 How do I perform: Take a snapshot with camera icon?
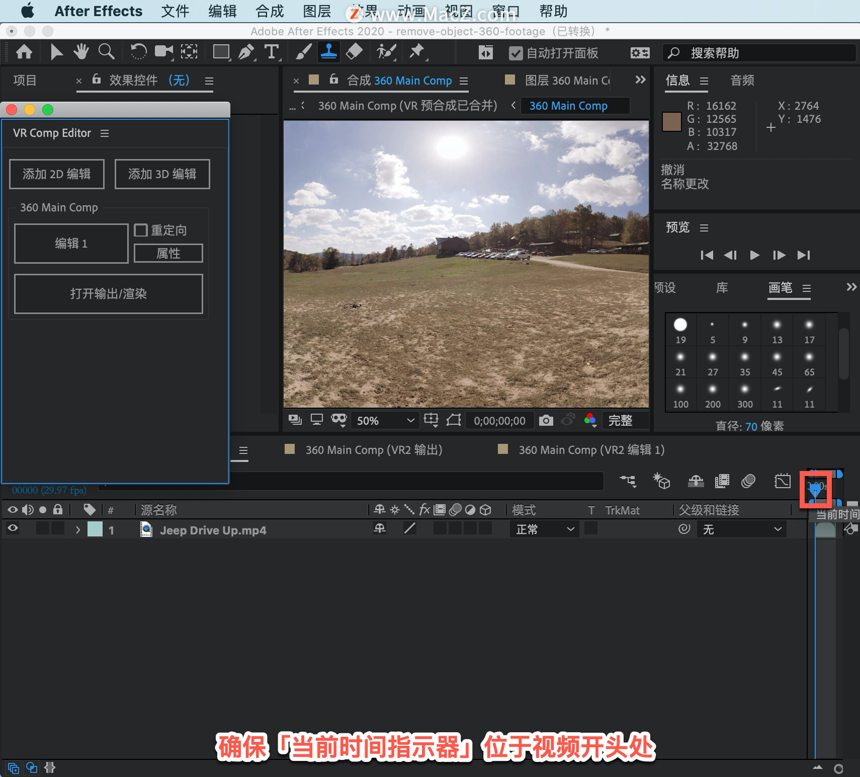click(546, 420)
